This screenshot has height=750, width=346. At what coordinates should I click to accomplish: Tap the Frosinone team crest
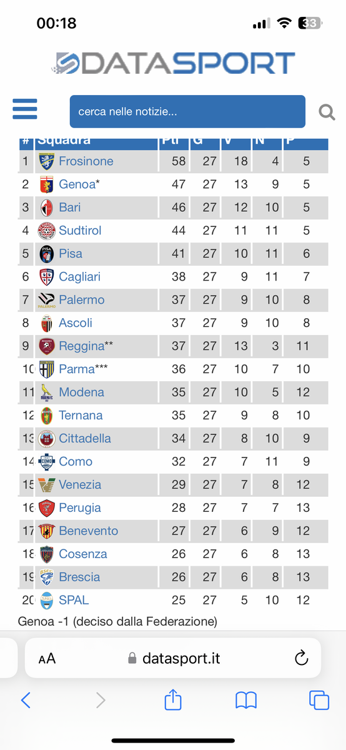click(x=47, y=161)
